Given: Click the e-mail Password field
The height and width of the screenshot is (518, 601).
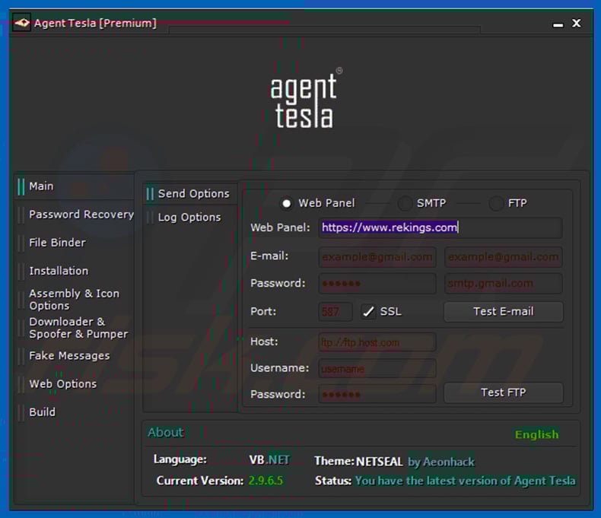Looking at the screenshot, I should (x=377, y=284).
